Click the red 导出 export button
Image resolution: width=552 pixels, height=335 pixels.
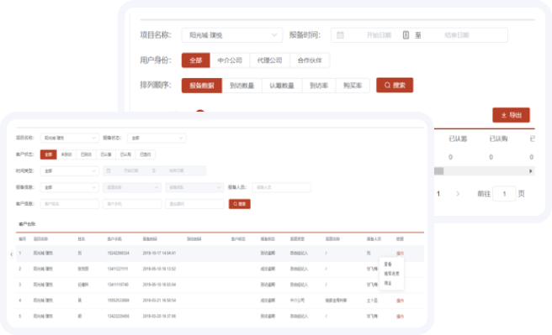[511, 115]
